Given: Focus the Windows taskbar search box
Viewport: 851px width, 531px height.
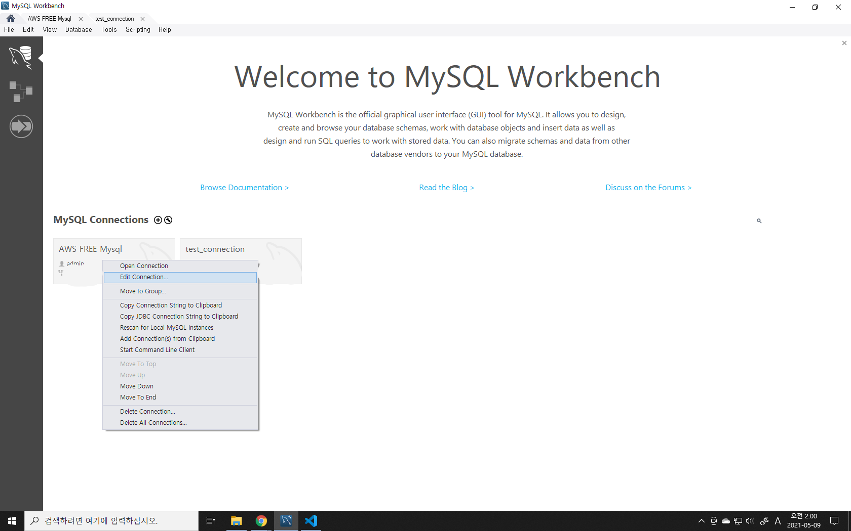Looking at the screenshot, I should [x=111, y=521].
